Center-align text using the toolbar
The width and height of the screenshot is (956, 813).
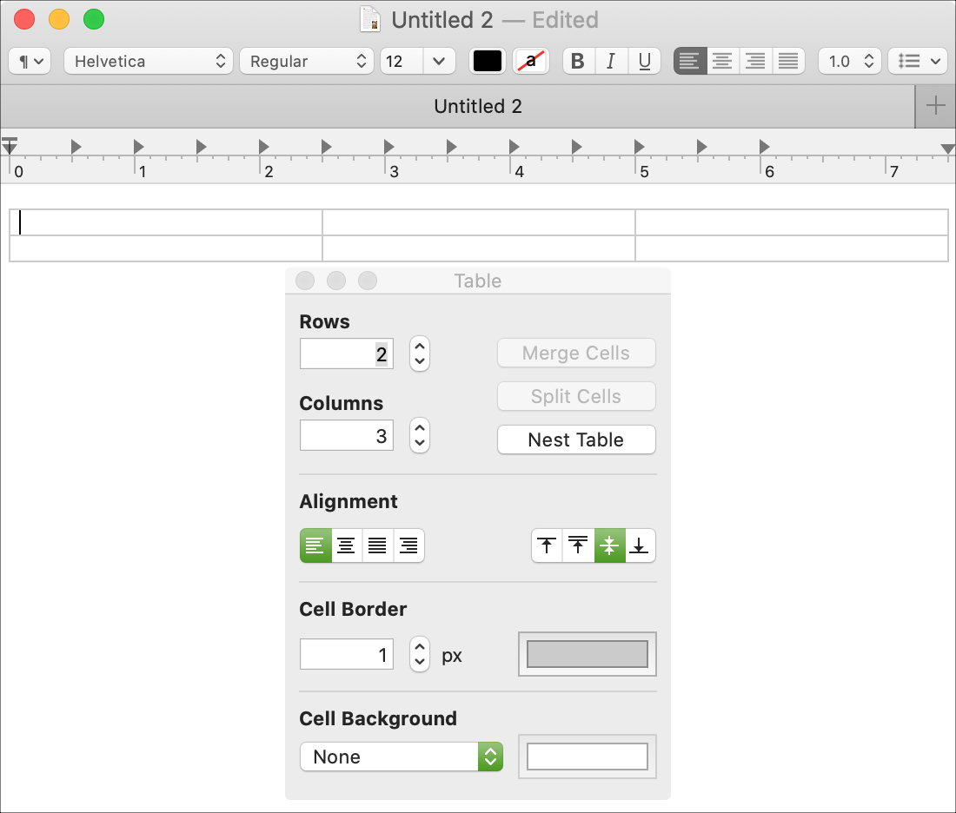click(722, 61)
